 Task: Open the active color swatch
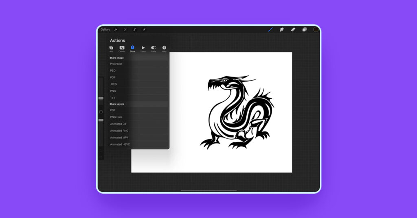pyautogui.click(x=316, y=30)
